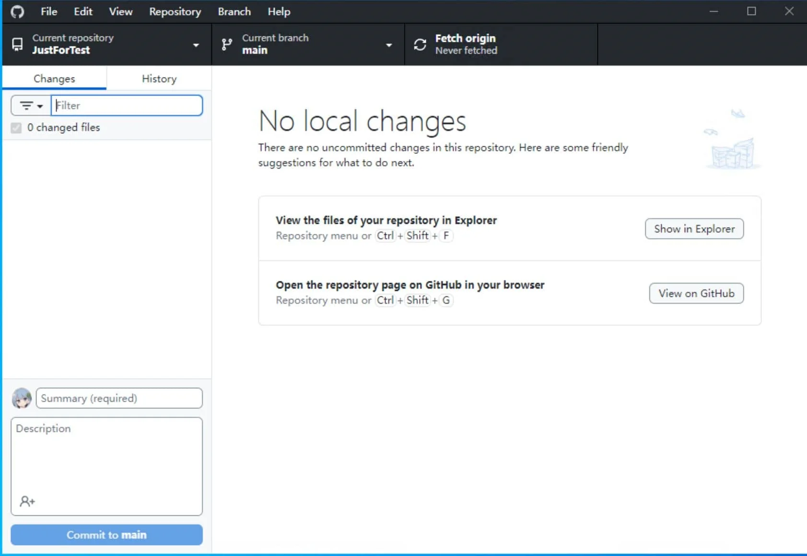Open the filter options button
The image size is (807, 556).
31,105
